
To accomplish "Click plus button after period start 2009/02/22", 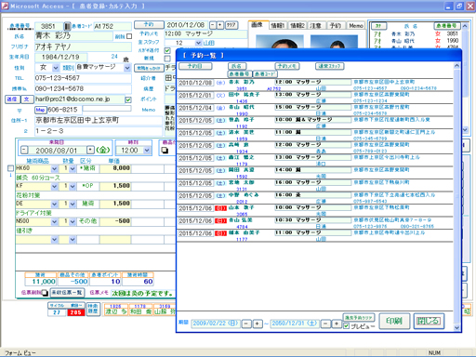I will [258, 324].
